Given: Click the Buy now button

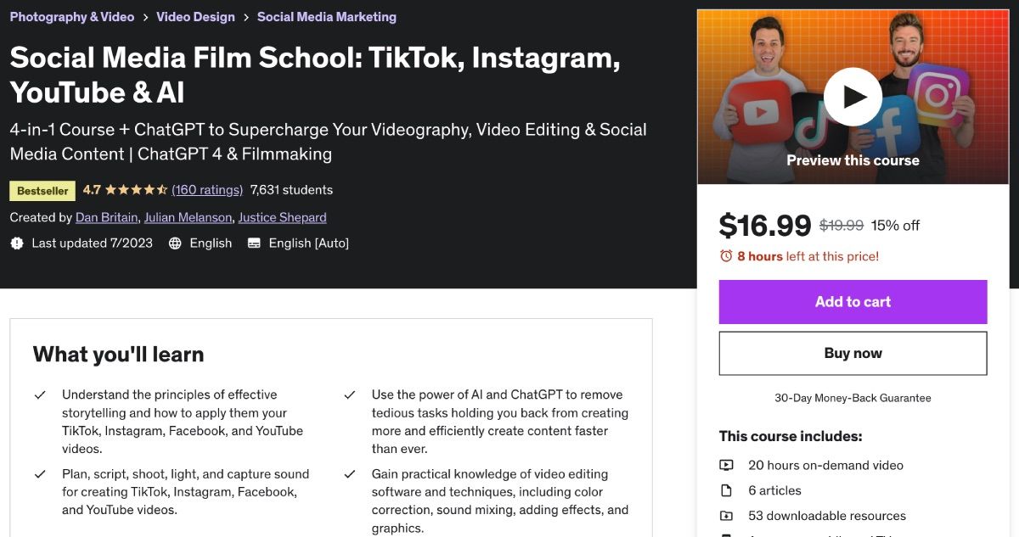Looking at the screenshot, I should [853, 353].
